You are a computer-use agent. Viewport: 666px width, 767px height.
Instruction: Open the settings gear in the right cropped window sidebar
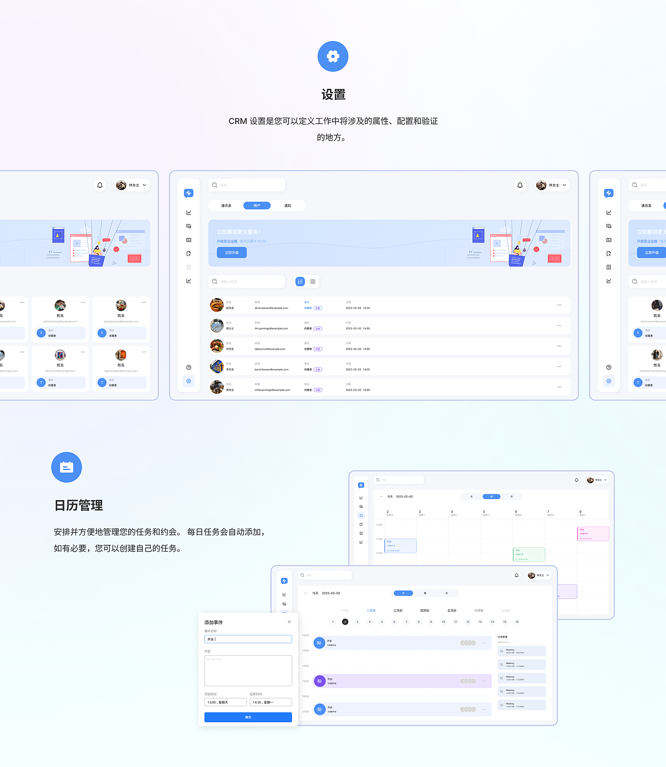pos(609,381)
